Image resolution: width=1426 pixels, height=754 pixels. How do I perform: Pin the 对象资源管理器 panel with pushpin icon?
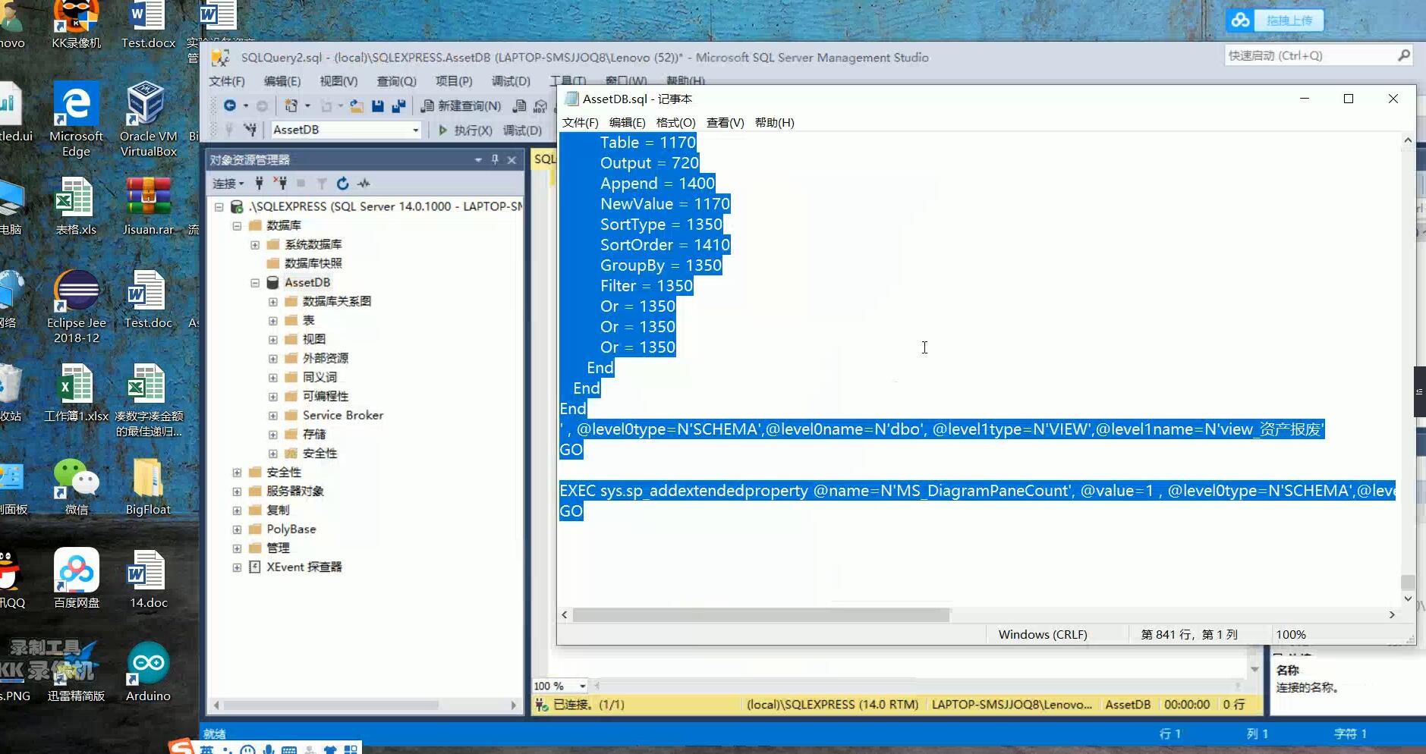tap(495, 159)
